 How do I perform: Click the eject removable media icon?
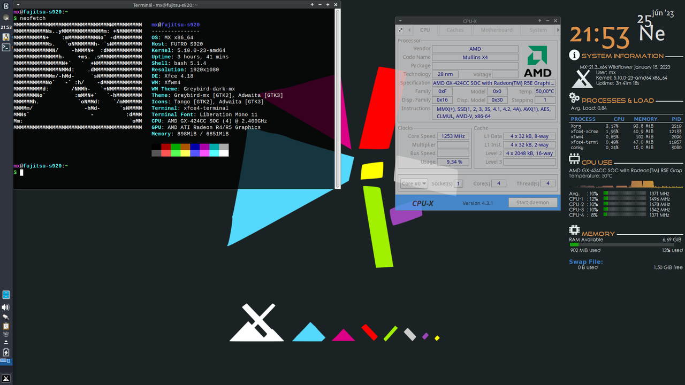(6, 342)
